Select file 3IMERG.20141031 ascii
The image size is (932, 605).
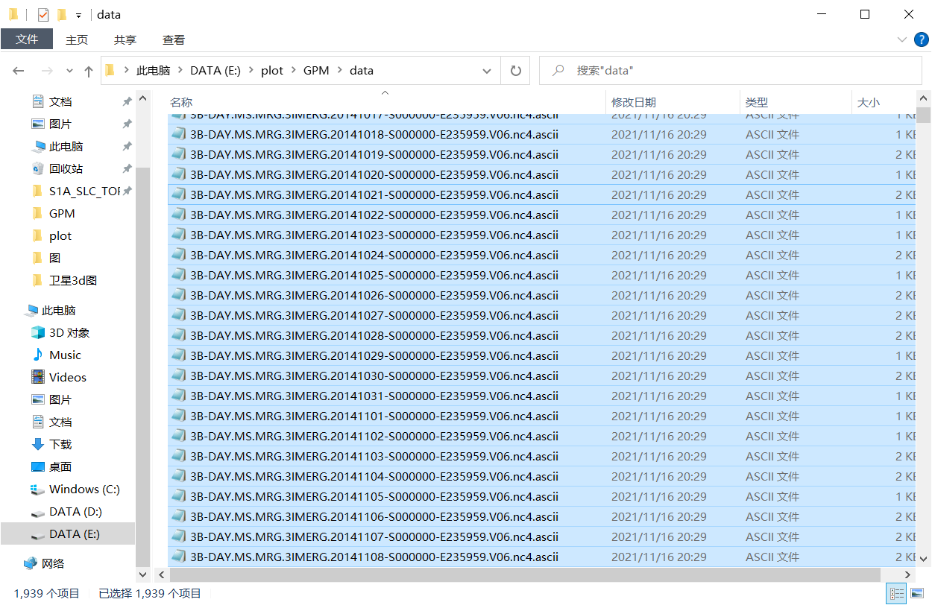tap(374, 396)
